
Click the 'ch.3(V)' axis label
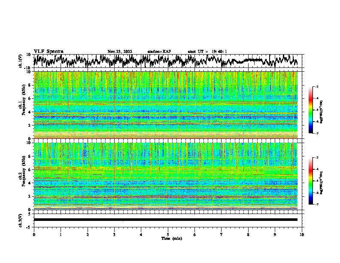point(21,220)
